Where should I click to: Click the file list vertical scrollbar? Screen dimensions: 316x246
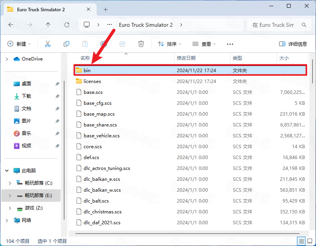[313, 71]
